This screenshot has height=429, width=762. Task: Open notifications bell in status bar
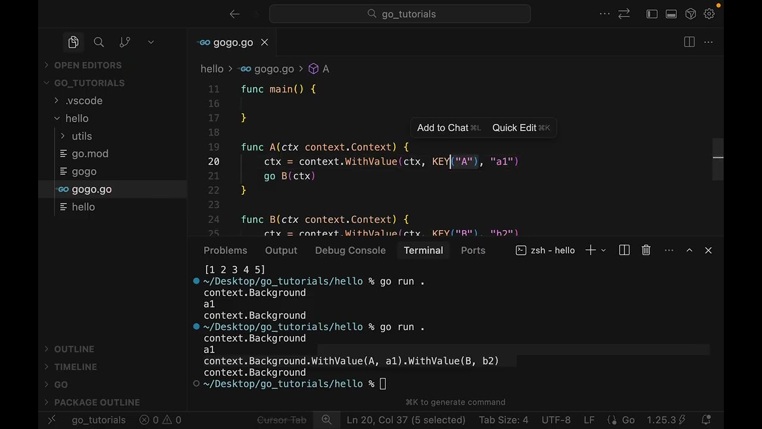click(706, 420)
